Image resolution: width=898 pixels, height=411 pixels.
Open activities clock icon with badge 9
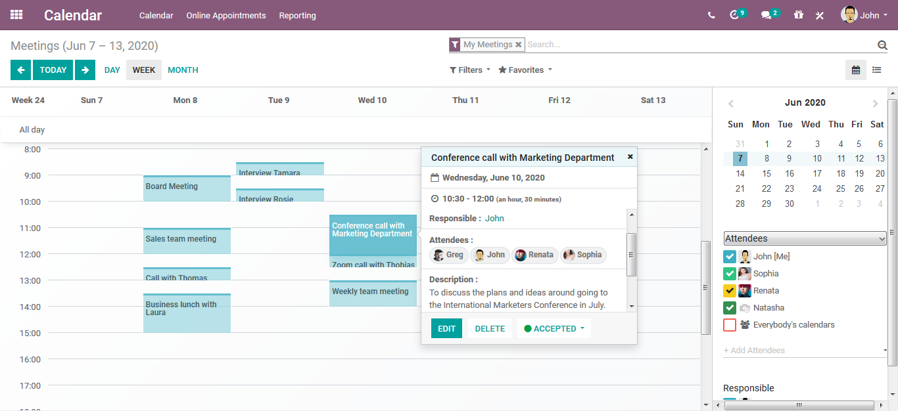(734, 15)
